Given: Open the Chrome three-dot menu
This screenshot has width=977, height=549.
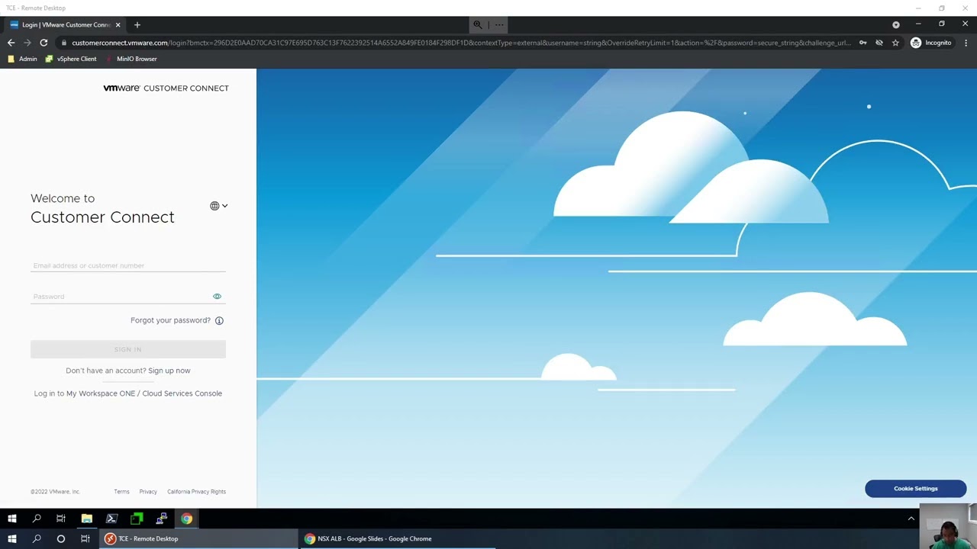Looking at the screenshot, I should point(966,43).
